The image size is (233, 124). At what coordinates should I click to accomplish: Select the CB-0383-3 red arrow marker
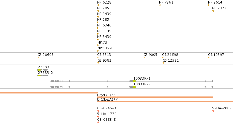click(98, 122)
